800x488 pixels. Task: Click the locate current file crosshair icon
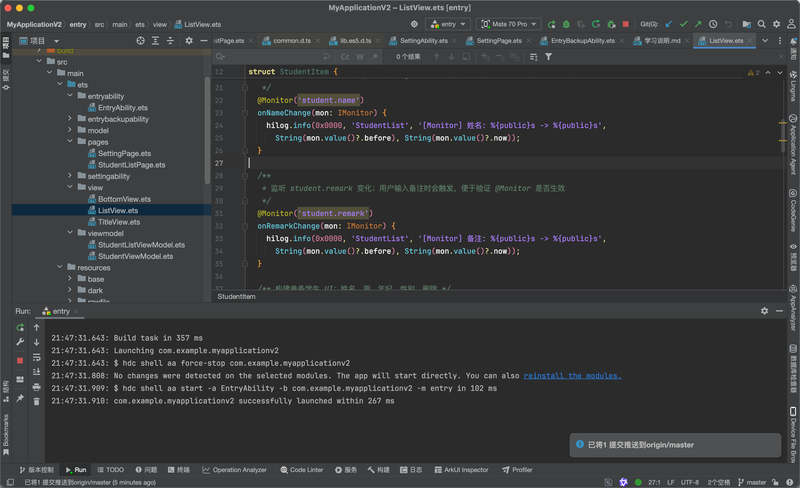[140, 41]
